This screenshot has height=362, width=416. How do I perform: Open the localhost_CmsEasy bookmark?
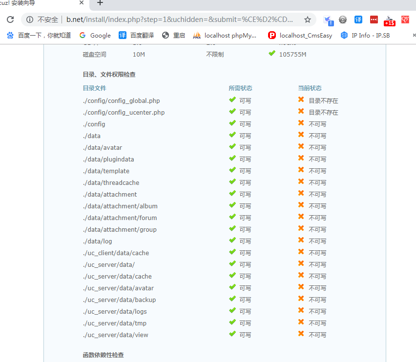(x=300, y=35)
